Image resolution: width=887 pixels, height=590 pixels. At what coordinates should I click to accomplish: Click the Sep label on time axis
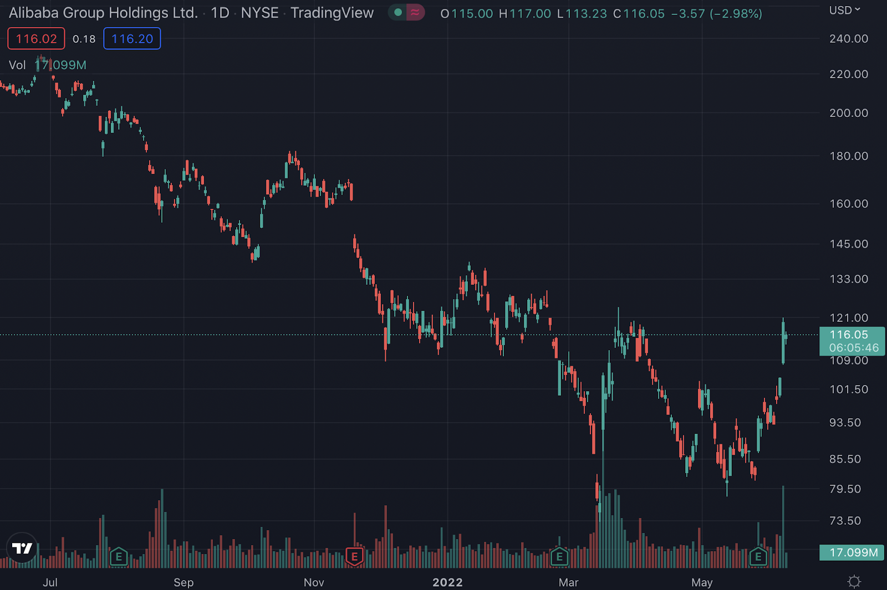coord(183,582)
